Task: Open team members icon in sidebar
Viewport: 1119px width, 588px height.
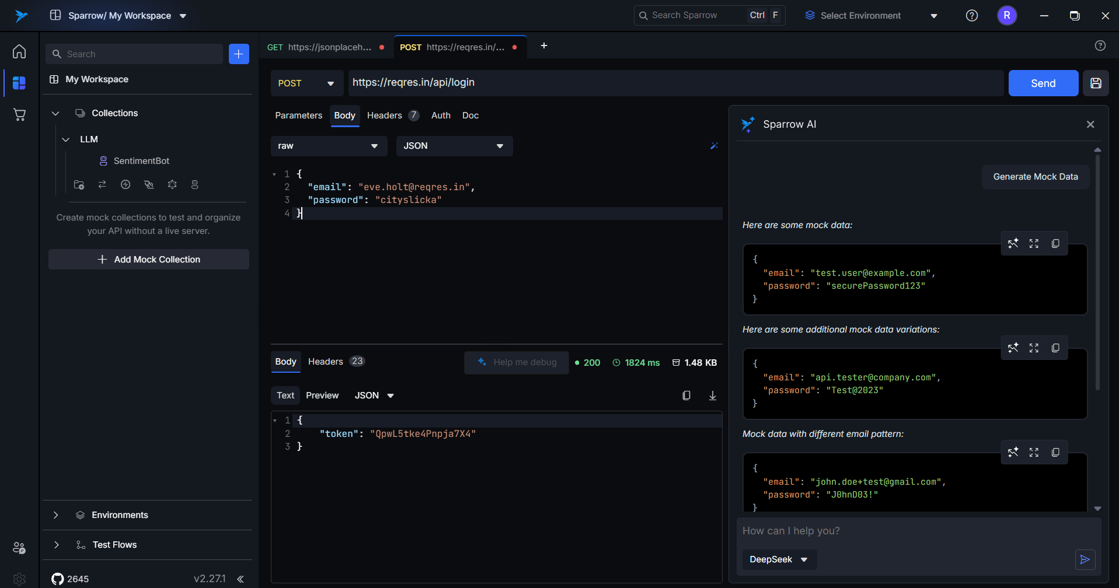Action: 19,548
